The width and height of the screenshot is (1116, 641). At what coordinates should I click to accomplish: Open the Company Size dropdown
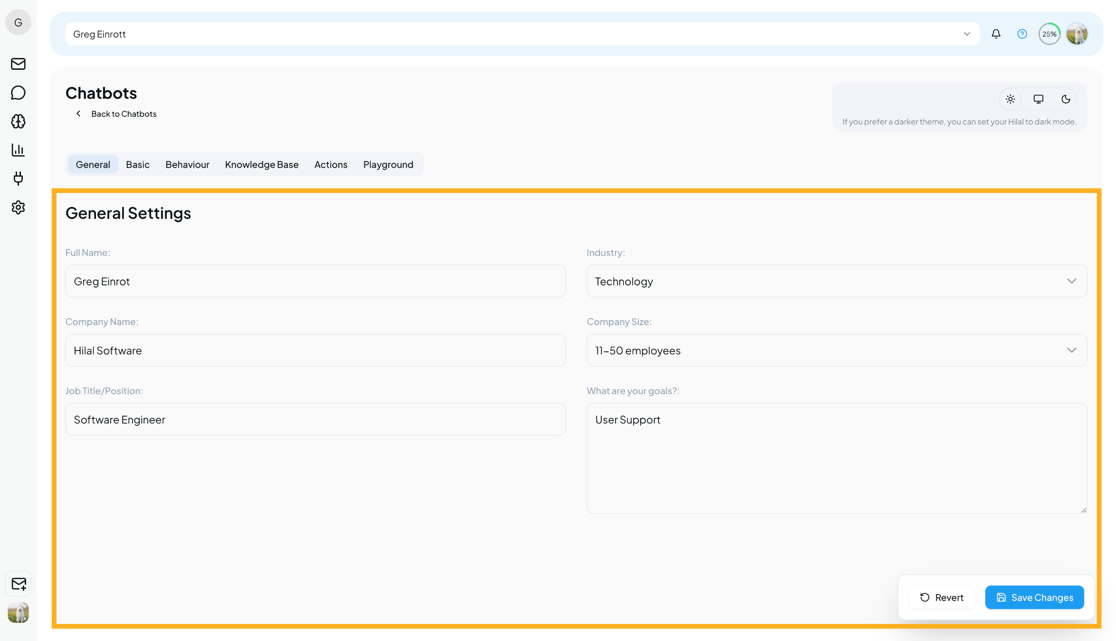tap(1072, 350)
